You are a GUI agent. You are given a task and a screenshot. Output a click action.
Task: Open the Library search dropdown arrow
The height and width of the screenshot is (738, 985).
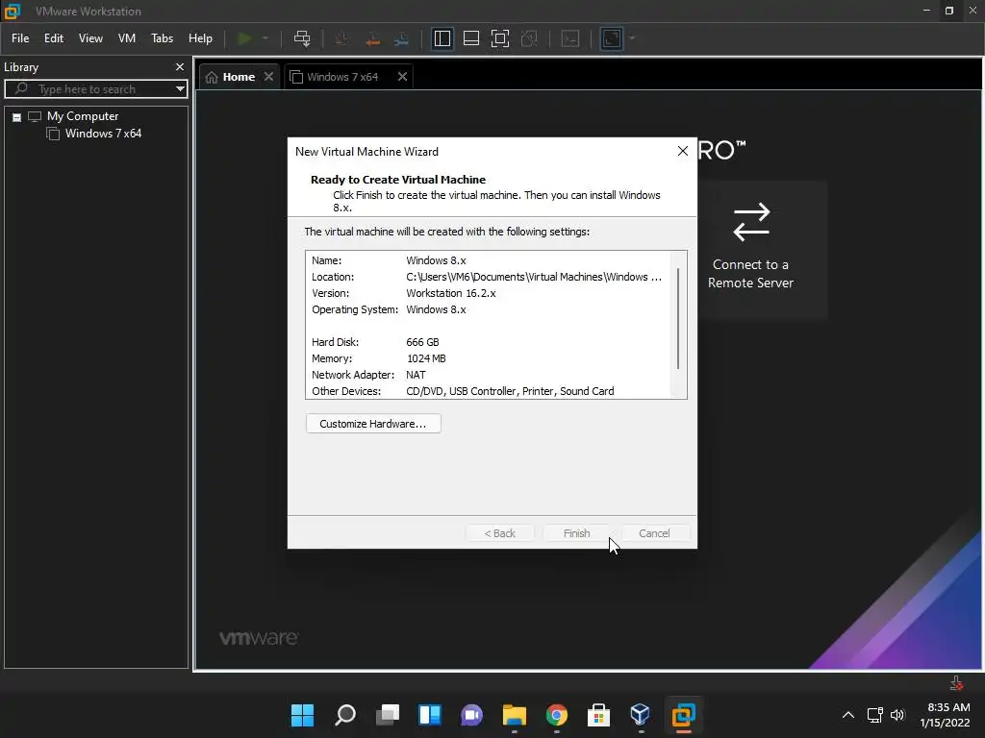tap(180, 89)
